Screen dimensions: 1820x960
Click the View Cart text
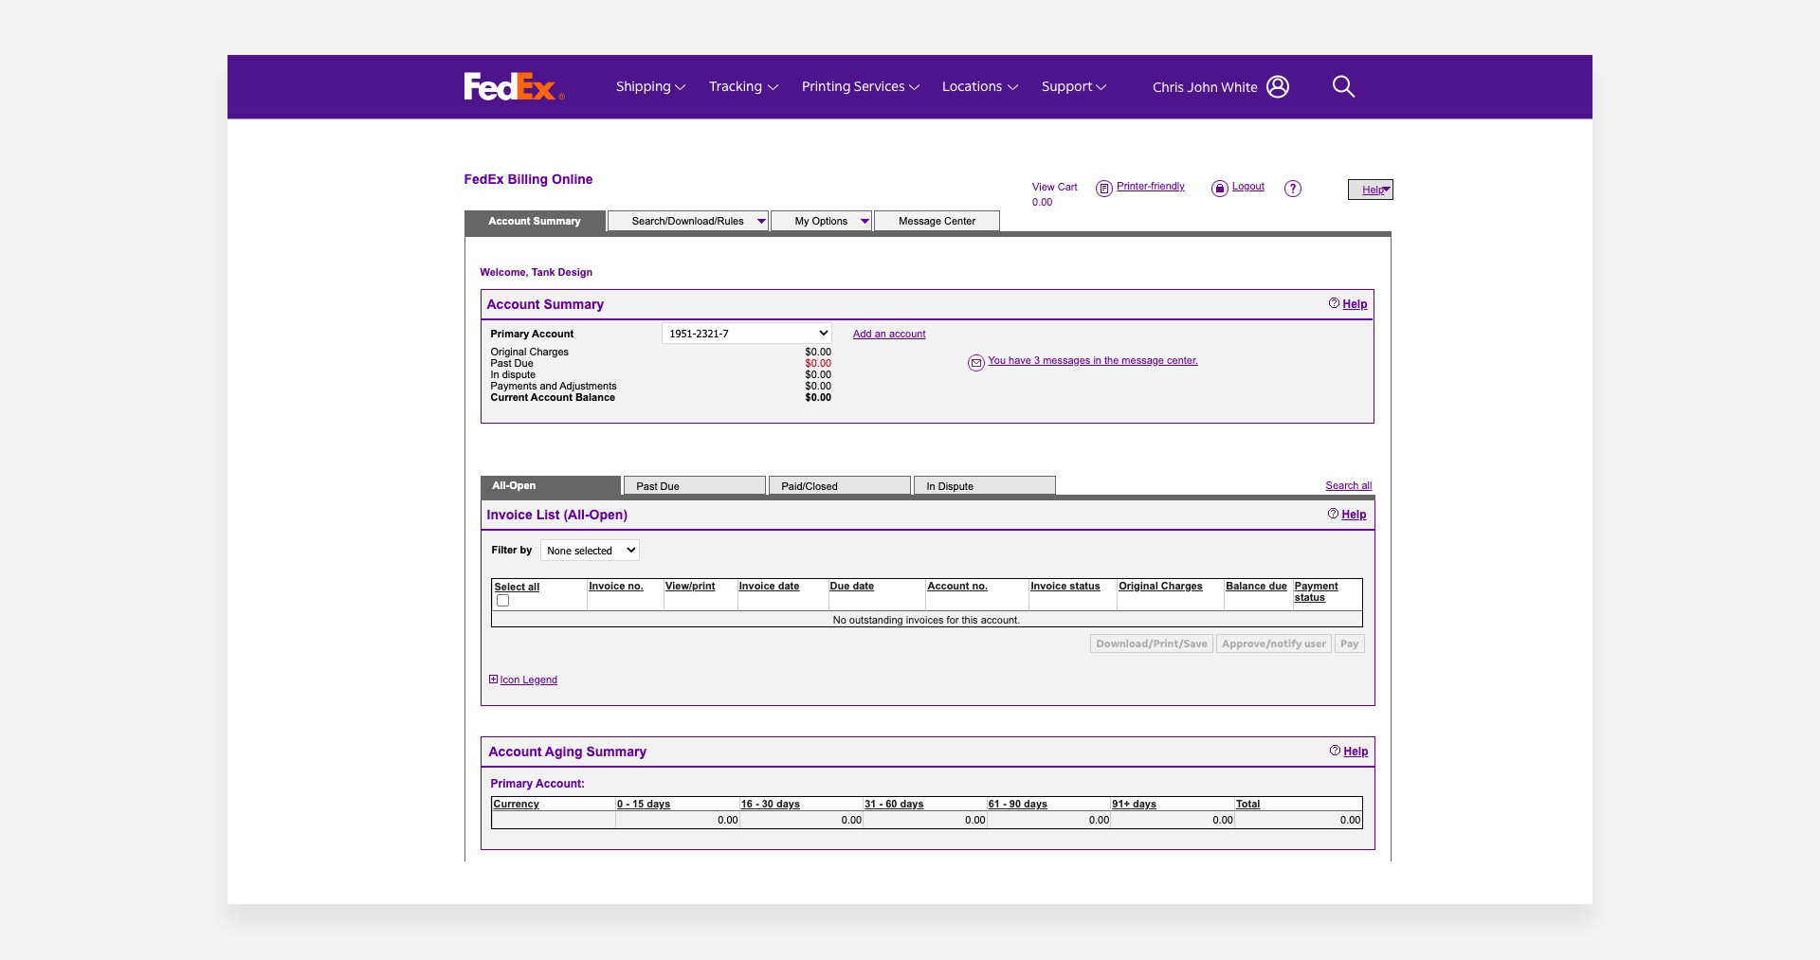tap(1055, 187)
